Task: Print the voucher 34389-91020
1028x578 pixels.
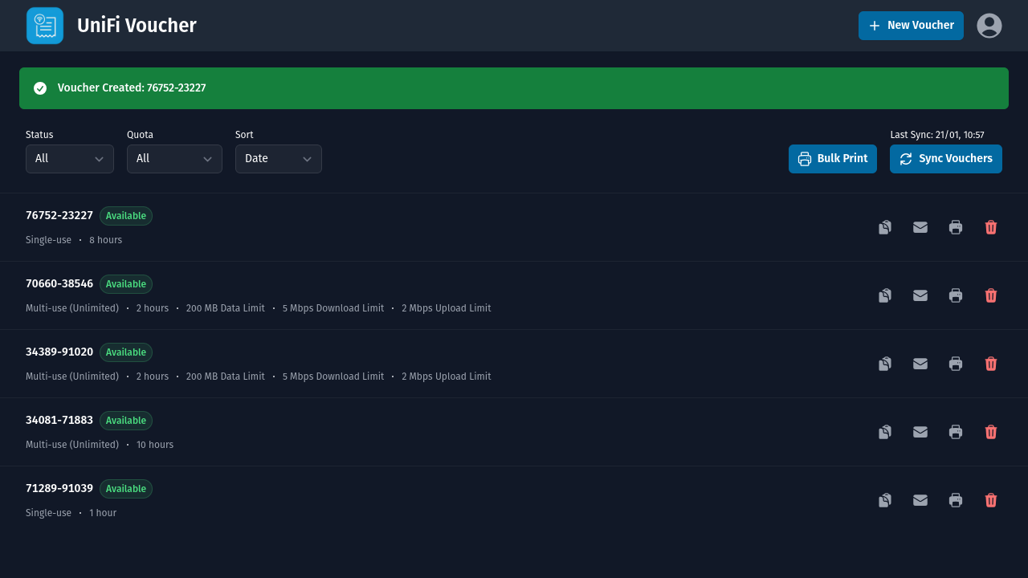Action: coord(955,364)
